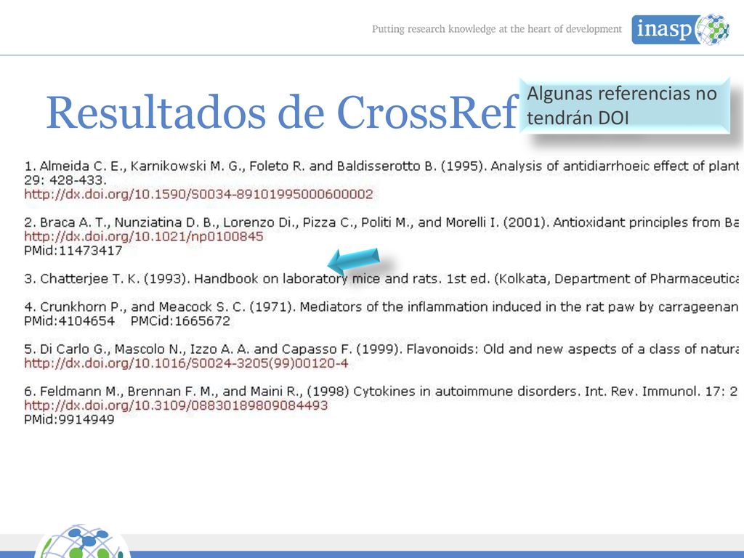Select reference 5 by Di Carlo G.
The image size is (744, 558).
[x=381, y=349]
